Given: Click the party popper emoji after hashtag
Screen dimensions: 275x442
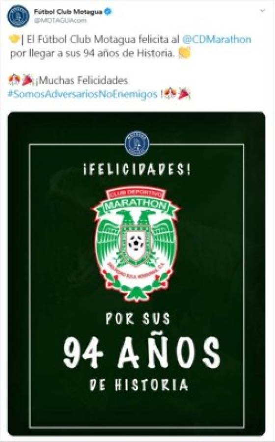Looking at the screenshot, I should click(x=185, y=94).
